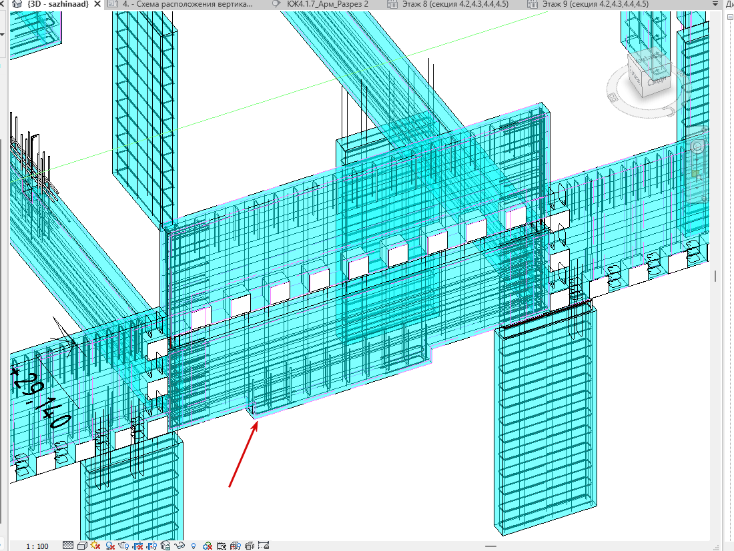Image resolution: width=734 pixels, height=551 pixels.
Task: Toggle Shadows icon in view control bar
Action: (x=111, y=546)
